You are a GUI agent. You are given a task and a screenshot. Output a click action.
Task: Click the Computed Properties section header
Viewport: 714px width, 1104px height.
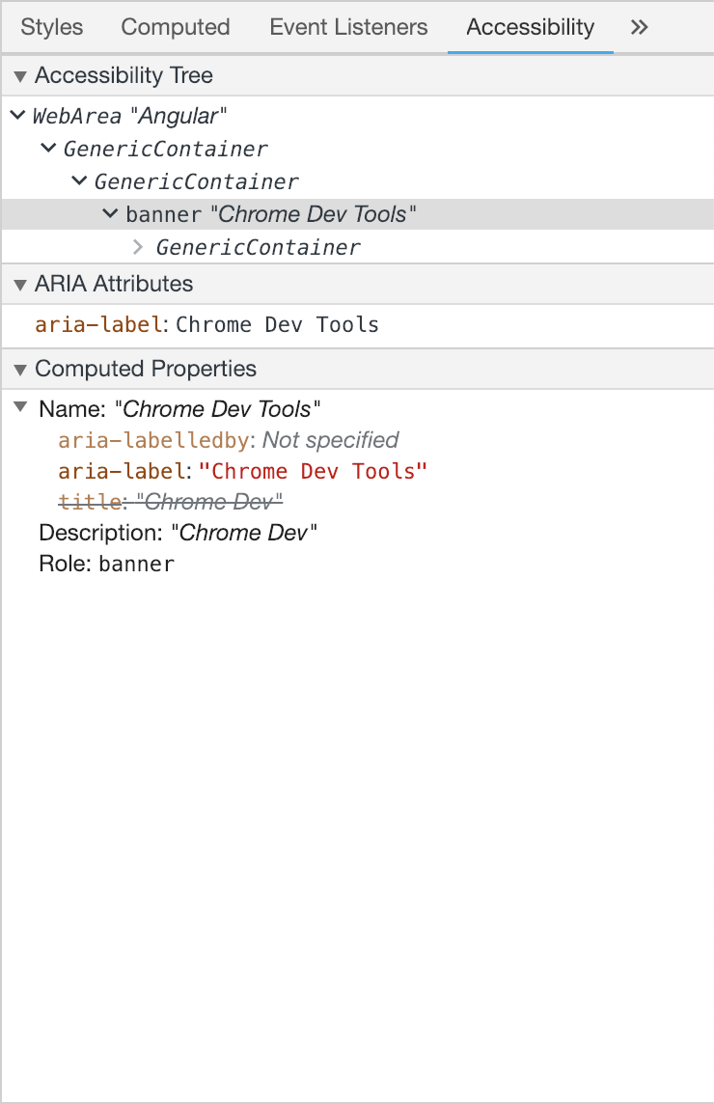tap(358, 369)
